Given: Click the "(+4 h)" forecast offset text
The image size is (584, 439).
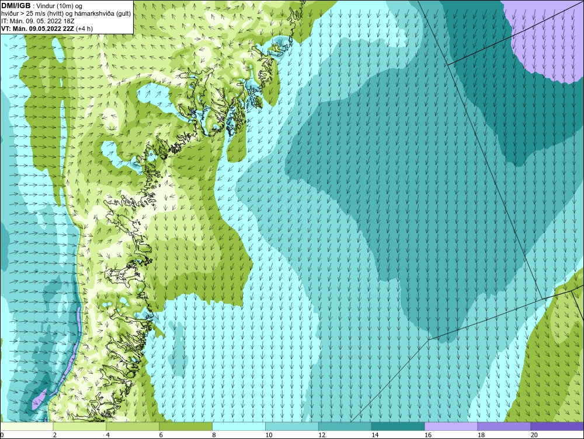Looking at the screenshot, I should [84, 29].
